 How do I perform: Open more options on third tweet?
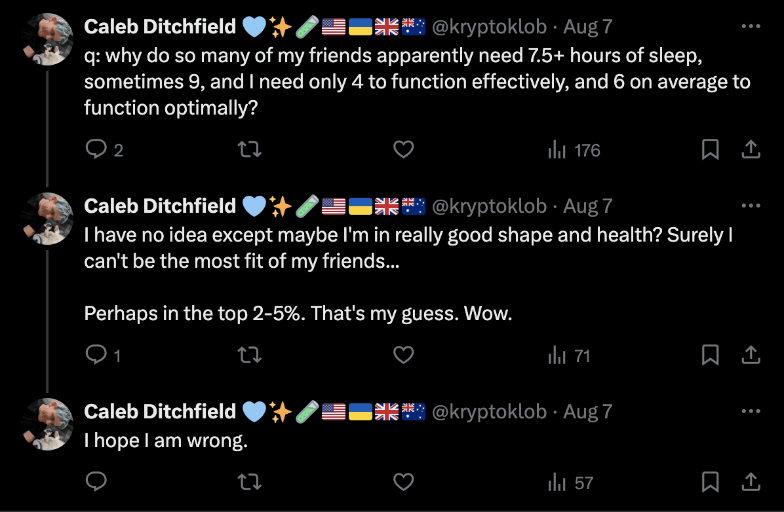click(750, 412)
